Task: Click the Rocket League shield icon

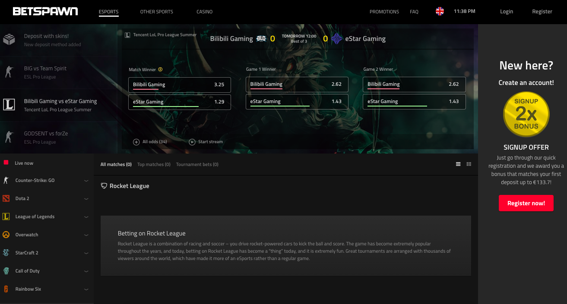Action: (x=104, y=186)
